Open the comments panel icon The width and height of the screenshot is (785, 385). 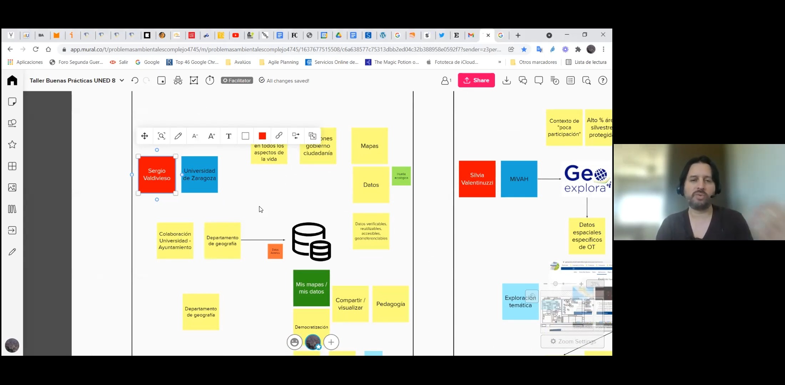tap(539, 81)
